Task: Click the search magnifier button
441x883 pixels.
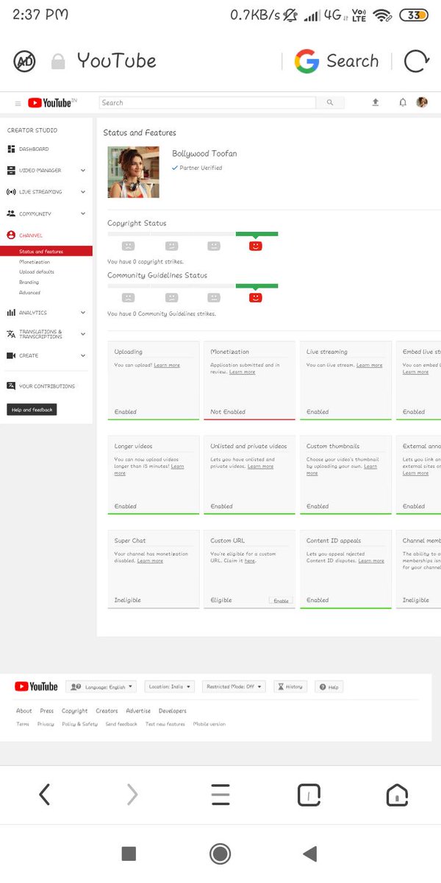Action: 330,103
